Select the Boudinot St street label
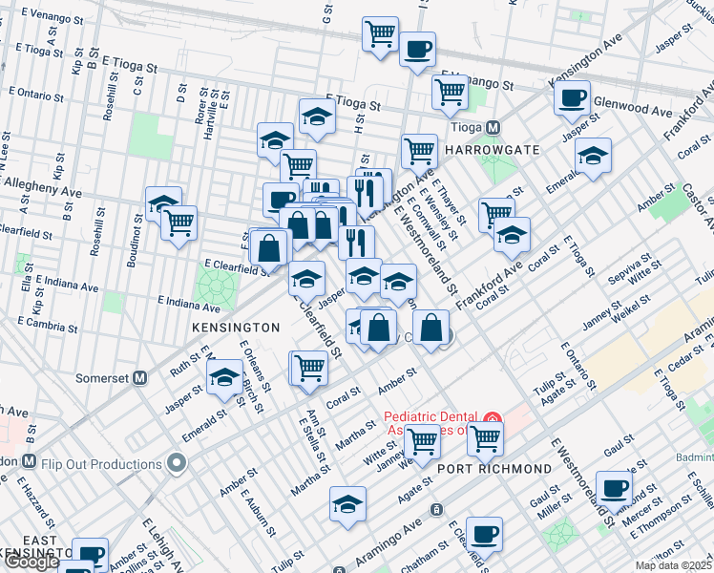Image resolution: width=714 pixels, height=573 pixels. click(x=135, y=241)
